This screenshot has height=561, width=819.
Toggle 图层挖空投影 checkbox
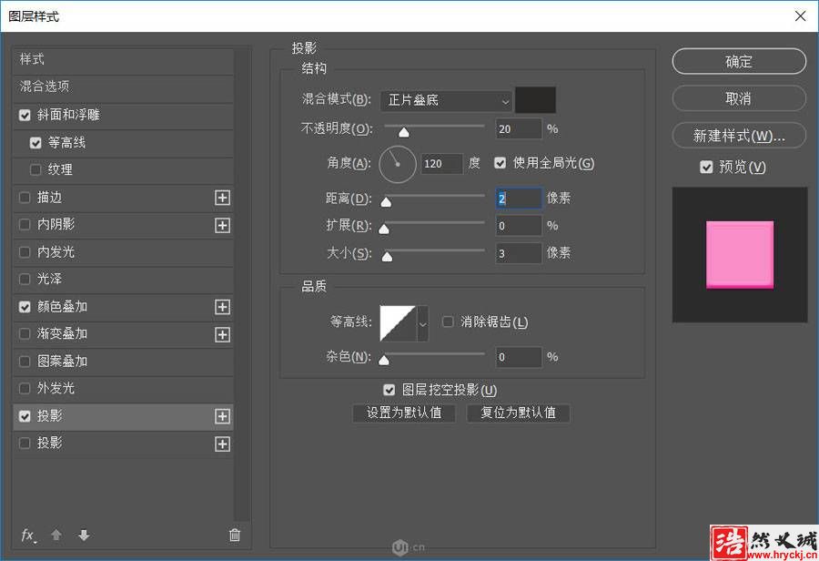[x=389, y=390]
